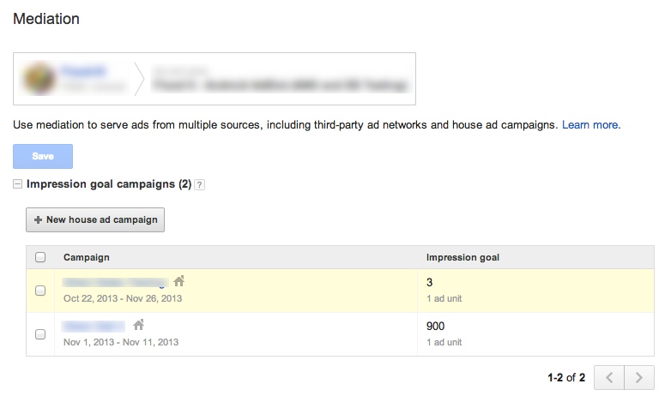Viewport: 665px width, 396px height.
Task: Click the impression goal value 900
Action: (x=435, y=326)
